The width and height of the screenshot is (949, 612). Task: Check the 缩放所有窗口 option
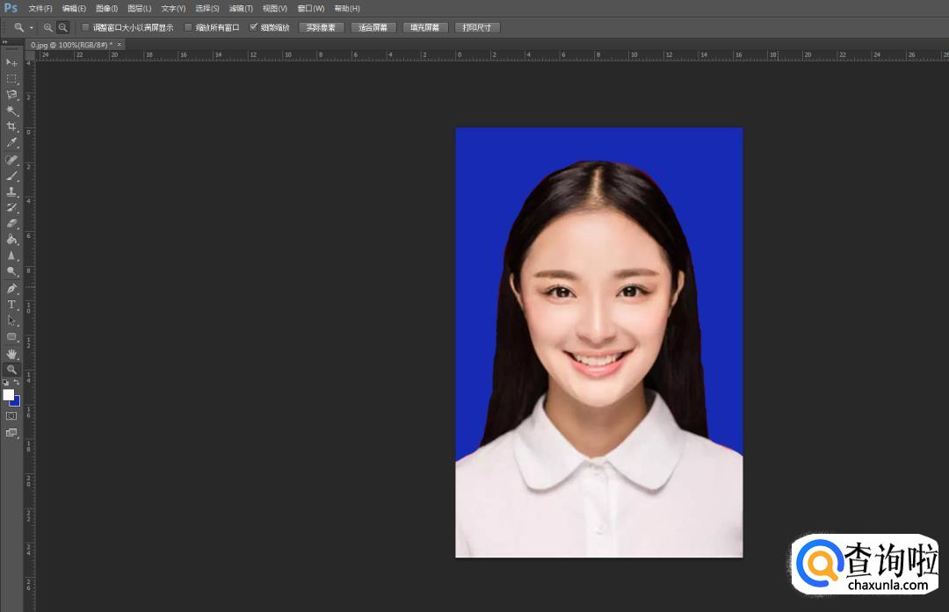click(x=188, y=27)
